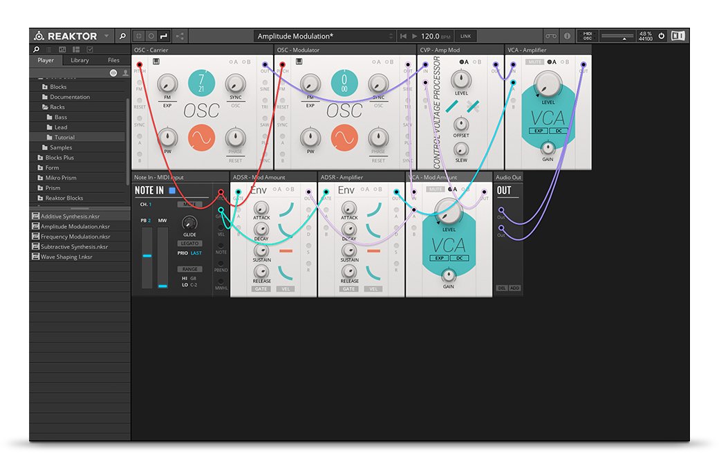Click the search magnifier icon beside the Reaktor logo
719x453 pixels.
coord(122,36)
